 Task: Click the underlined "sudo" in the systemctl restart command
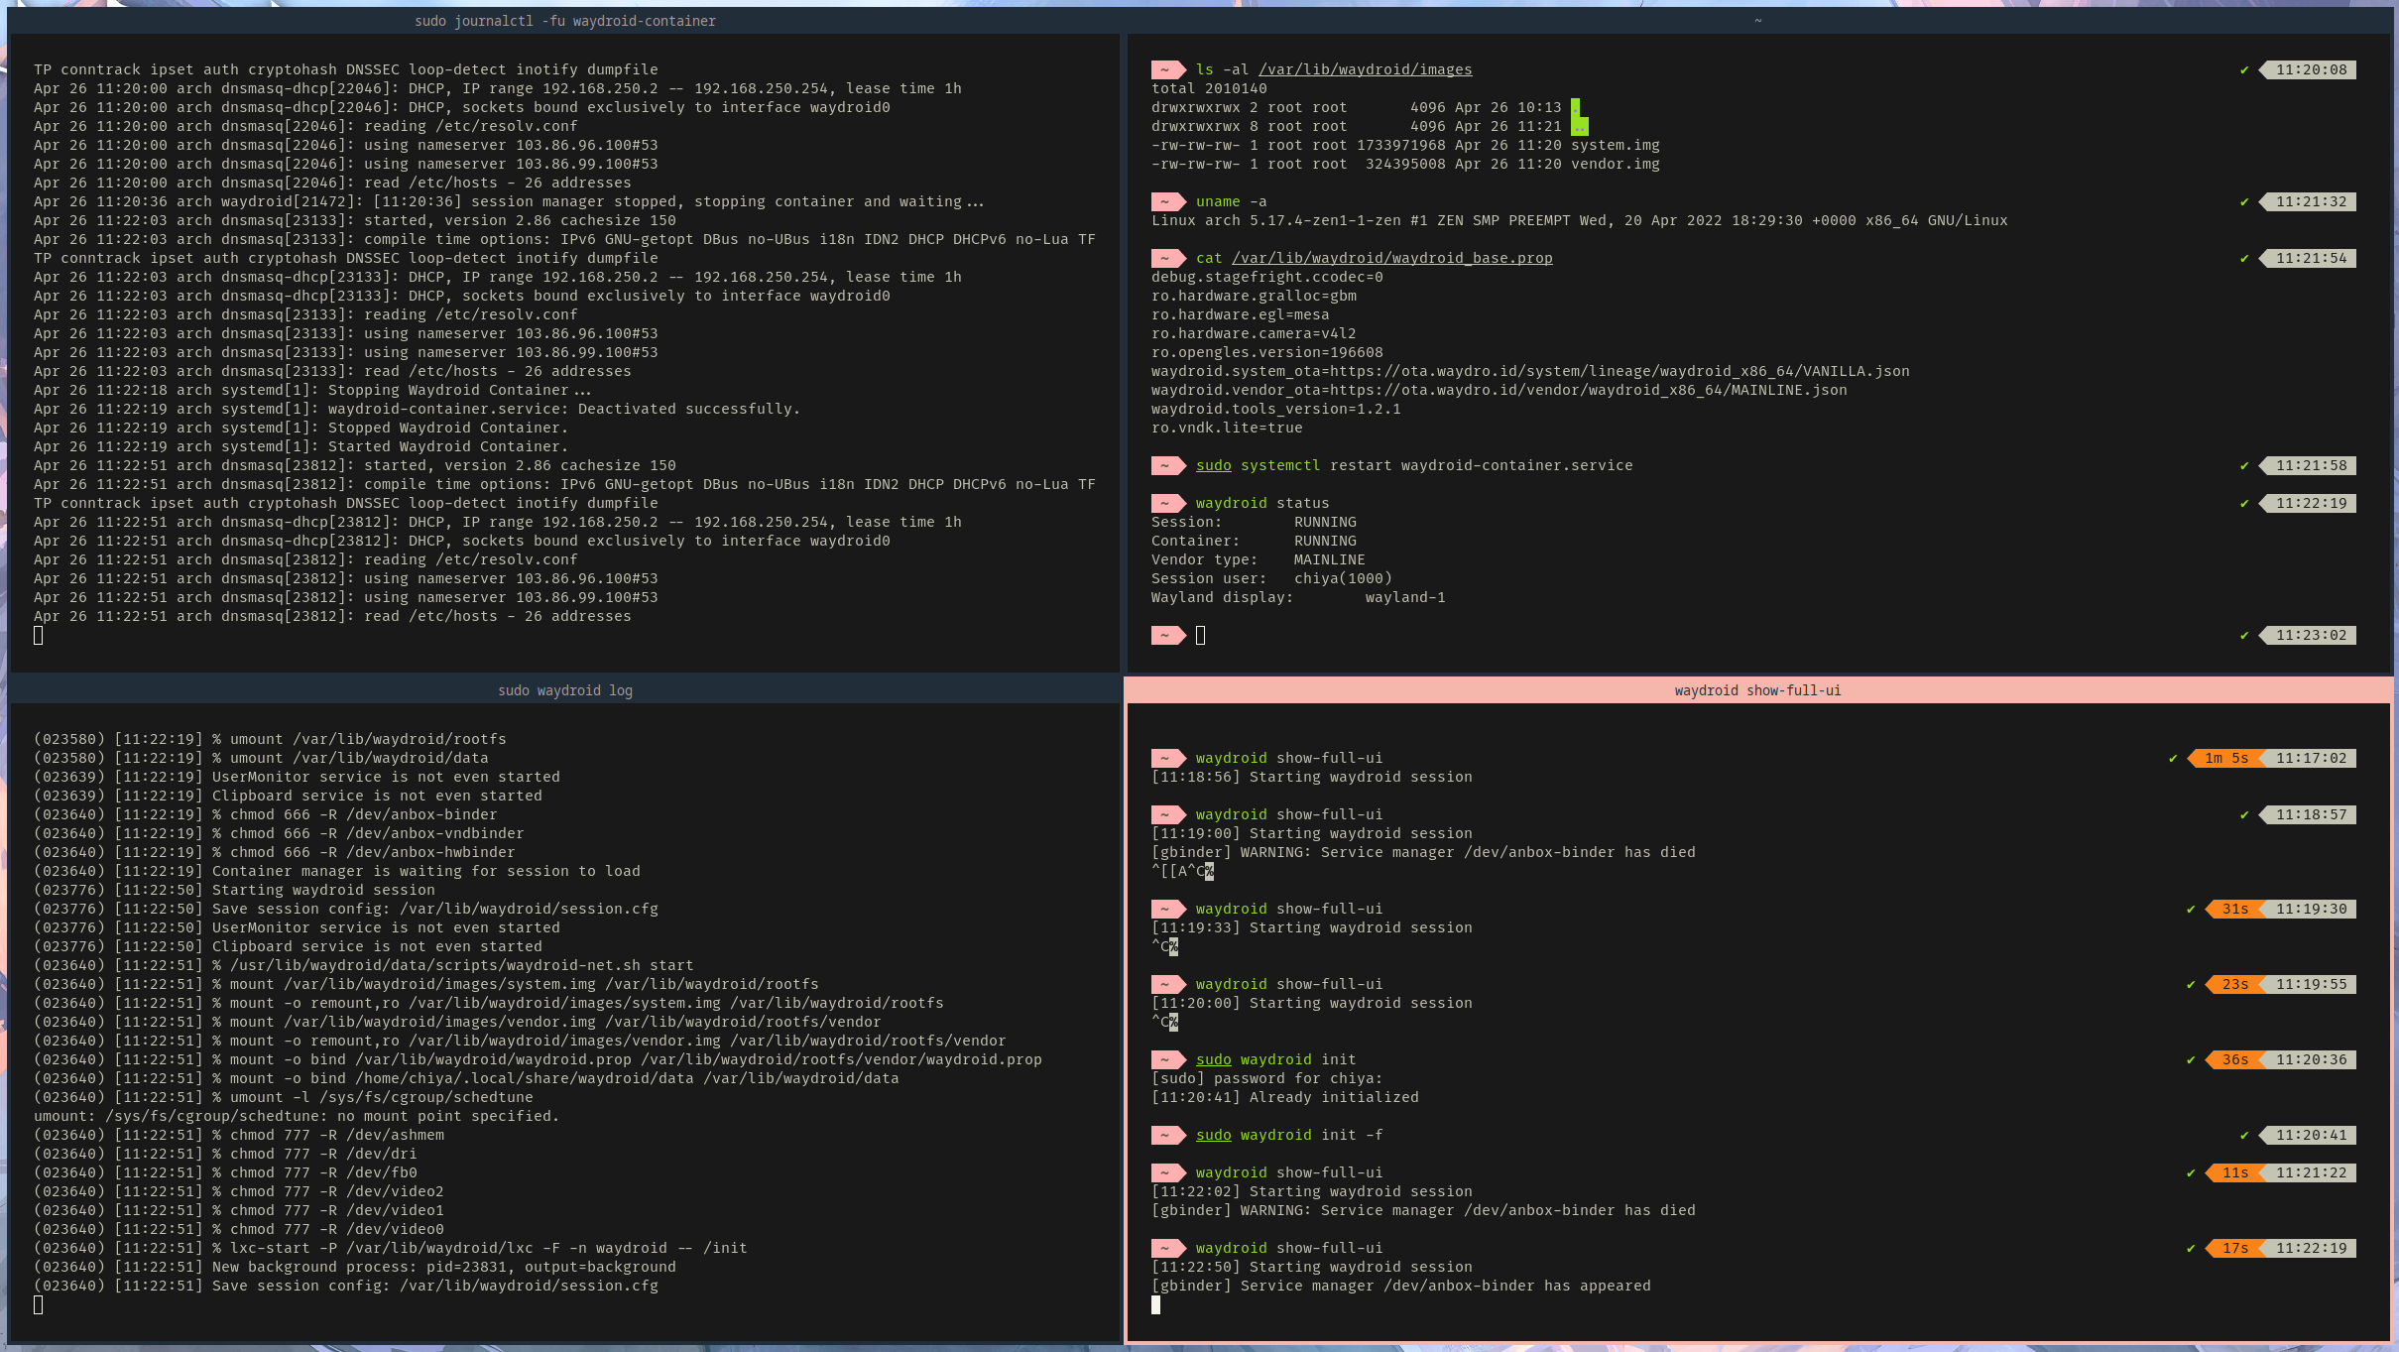pos(1212,465)
